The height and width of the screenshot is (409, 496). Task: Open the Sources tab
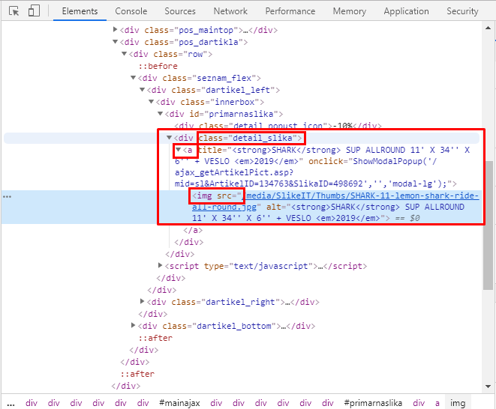pyautogui.click(x=180, y=11)
